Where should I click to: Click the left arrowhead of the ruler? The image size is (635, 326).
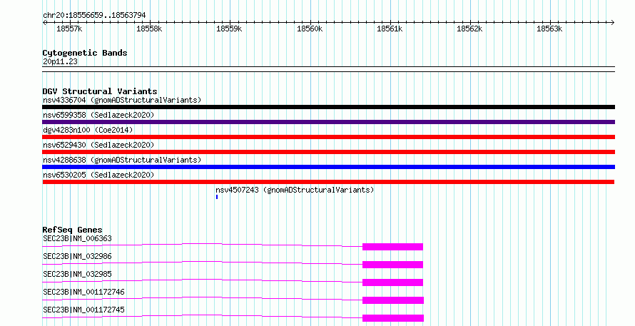tap(44, 23)
